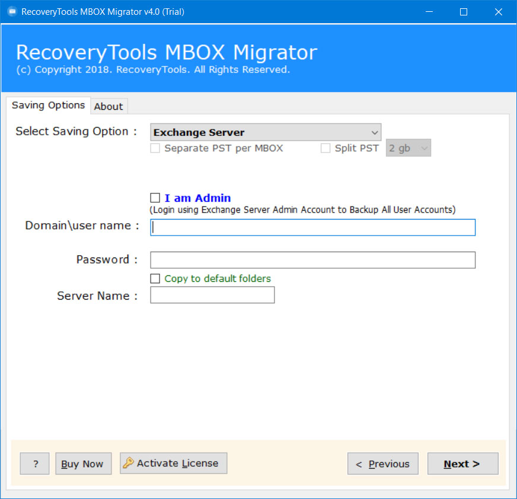Viewport: 517px width, 499px height.
Task: Close the MBOX Migrator window
Action: [499, 12]
